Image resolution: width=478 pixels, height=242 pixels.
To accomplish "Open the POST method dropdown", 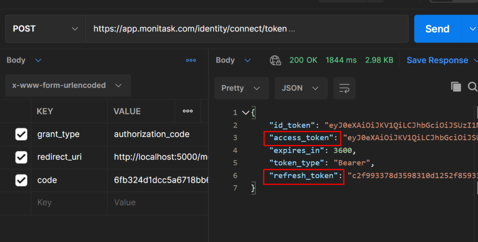I will pyautogui.click(x=45, y=28).
